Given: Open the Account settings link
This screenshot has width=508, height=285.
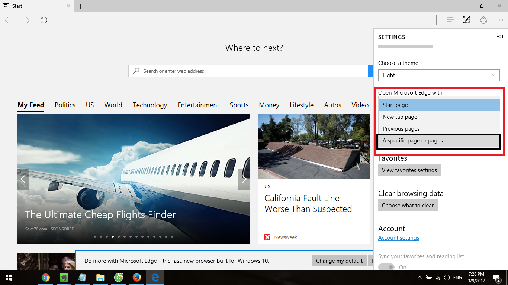Looking at the screenshot, I should pos(399,238).
